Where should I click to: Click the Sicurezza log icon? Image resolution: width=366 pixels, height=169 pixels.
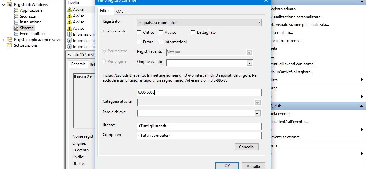(x=16, y=16)
